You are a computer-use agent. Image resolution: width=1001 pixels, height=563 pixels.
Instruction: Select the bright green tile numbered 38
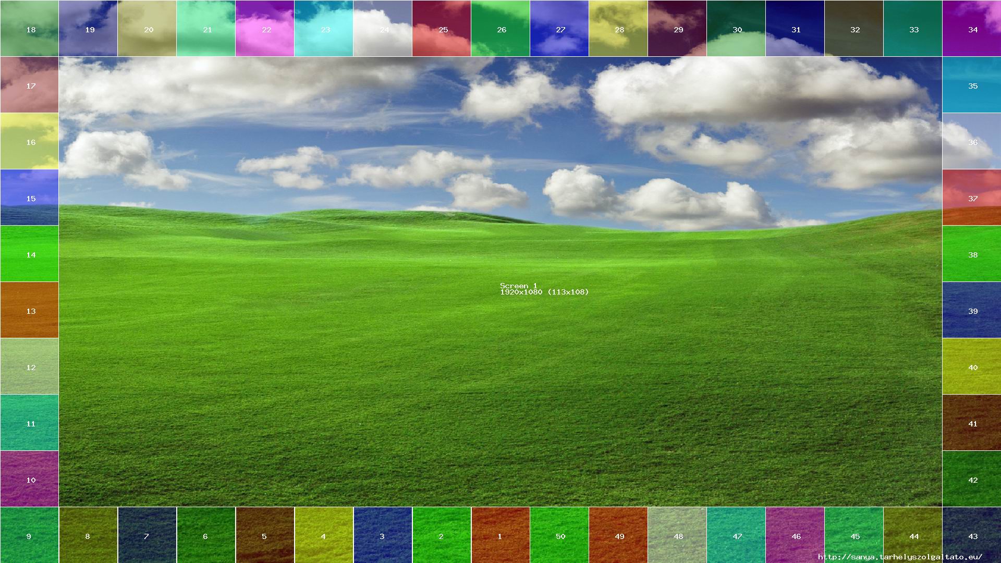coord(972,253)
